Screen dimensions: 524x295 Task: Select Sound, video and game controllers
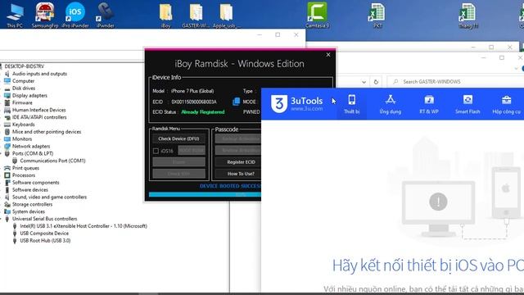pos(49,197)
